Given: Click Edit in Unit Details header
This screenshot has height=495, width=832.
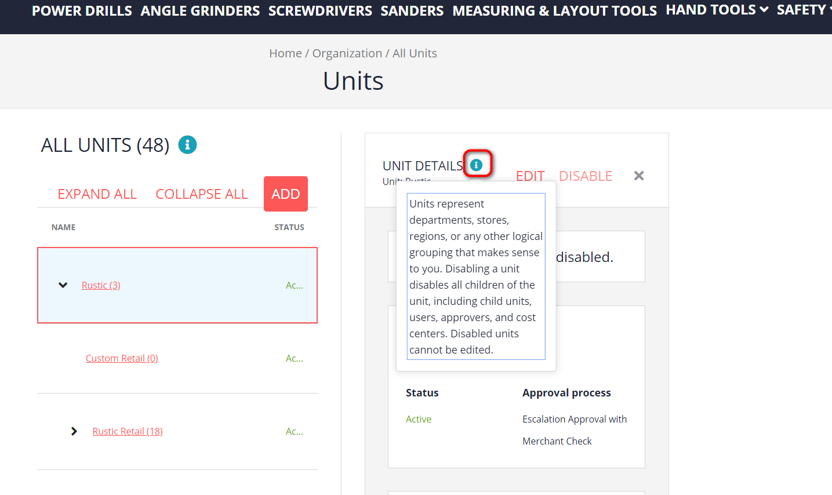Looking at the screenshot, I should coord(531,176).
